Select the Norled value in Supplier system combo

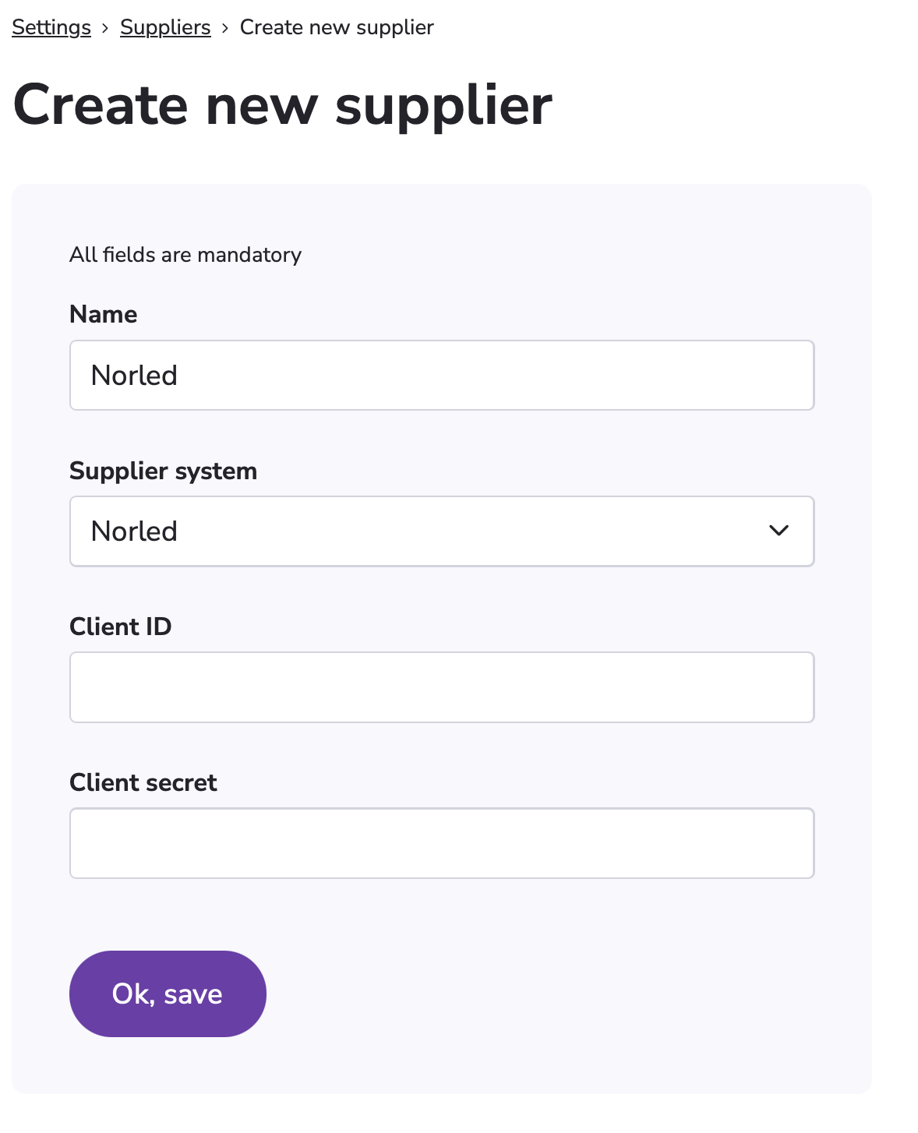134,531
